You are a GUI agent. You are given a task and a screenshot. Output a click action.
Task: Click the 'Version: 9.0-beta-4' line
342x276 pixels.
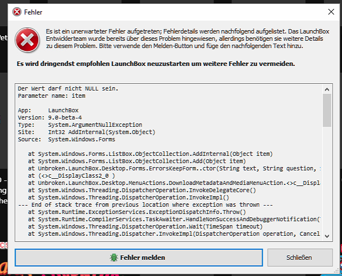pos(50,117)
